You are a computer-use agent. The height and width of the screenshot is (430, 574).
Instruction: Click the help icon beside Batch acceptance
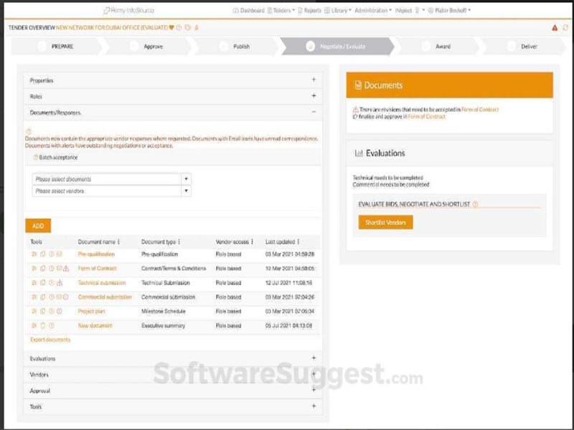(x=35, y=157)
